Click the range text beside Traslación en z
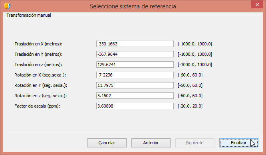 [x=195, y=65]
